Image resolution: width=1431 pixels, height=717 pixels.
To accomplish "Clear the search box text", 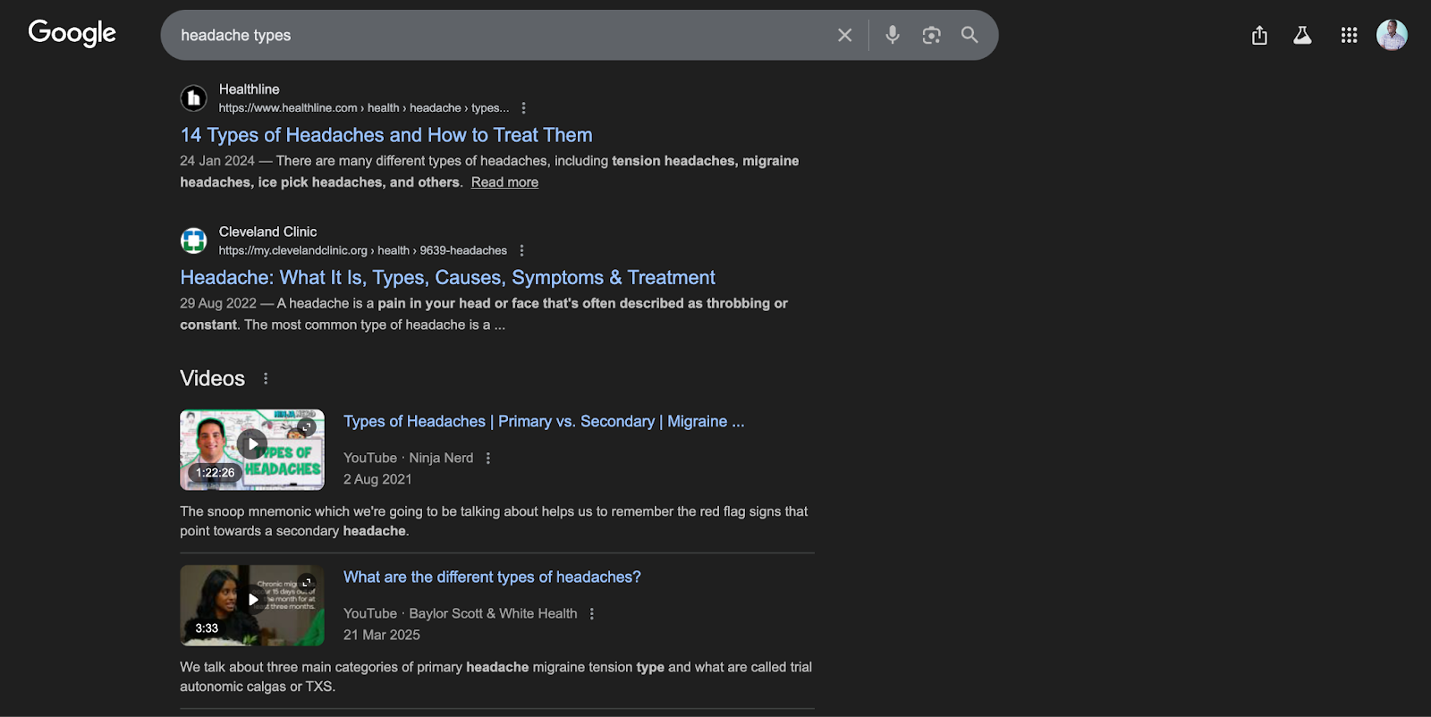I will 844,35.
